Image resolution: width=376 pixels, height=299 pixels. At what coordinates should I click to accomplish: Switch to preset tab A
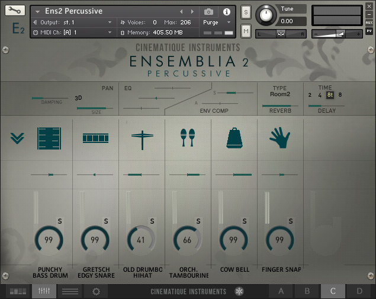tap(281, 291)
